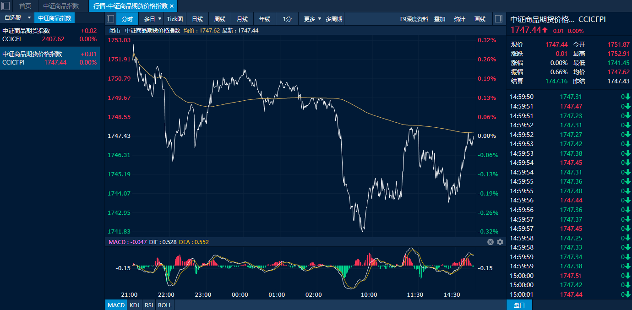Collapse left panel using chart toolbar icon
The width and height of the screenshot is (632, 310).
pos(110,19)
